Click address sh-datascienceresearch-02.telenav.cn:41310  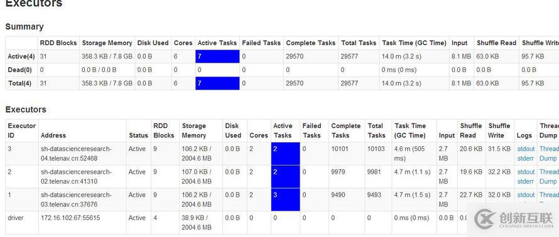tap(76, 177)
